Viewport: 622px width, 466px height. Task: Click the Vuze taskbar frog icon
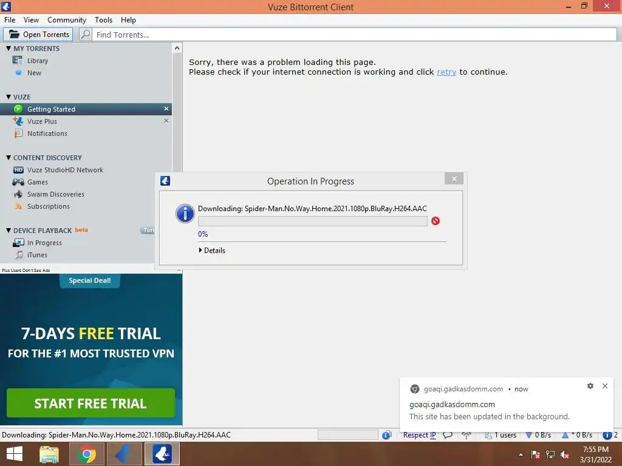pyautogui.click(x=162, y=454)
